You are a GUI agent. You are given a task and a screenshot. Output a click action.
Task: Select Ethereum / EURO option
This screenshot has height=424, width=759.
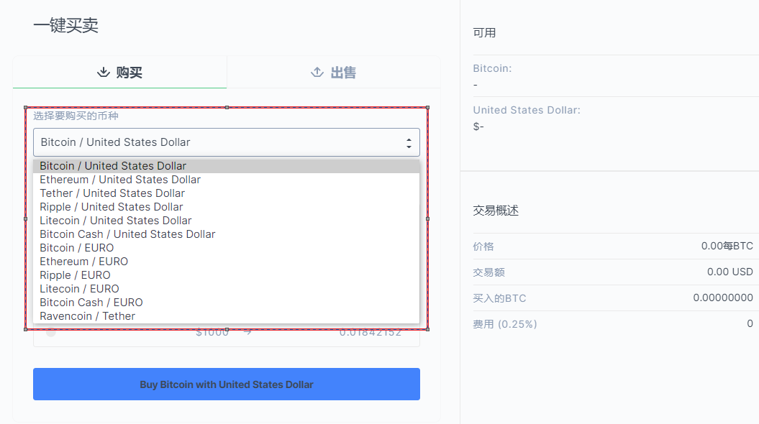[x=227, y=262]
